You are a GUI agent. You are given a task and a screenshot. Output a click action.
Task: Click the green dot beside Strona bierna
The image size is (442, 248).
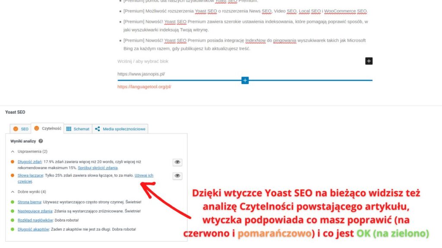[x=12, y=201]
